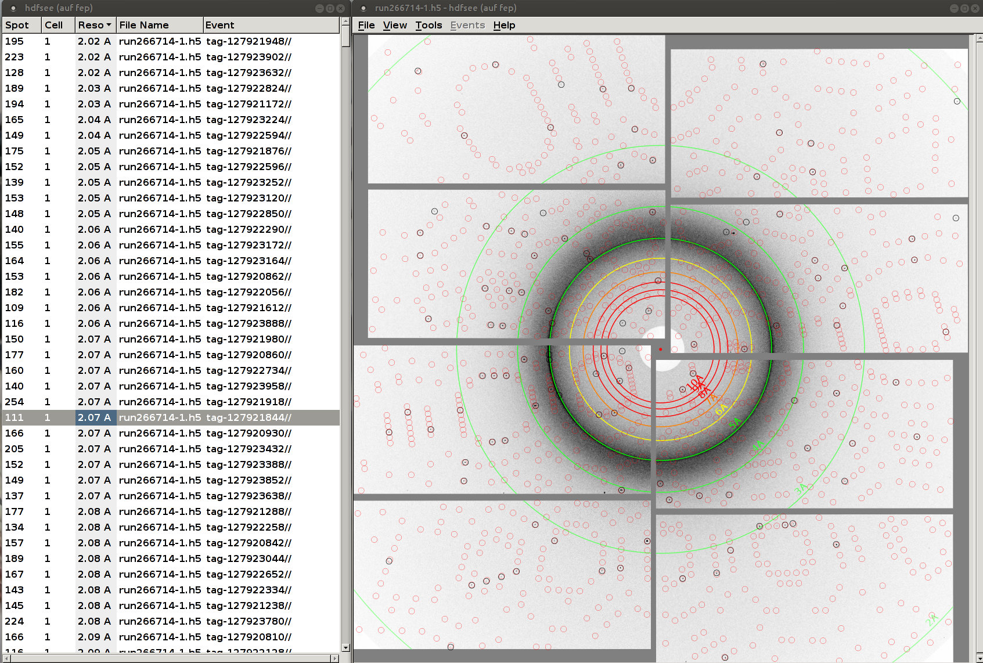Select row with event tag-127920862//

point(171,276)
